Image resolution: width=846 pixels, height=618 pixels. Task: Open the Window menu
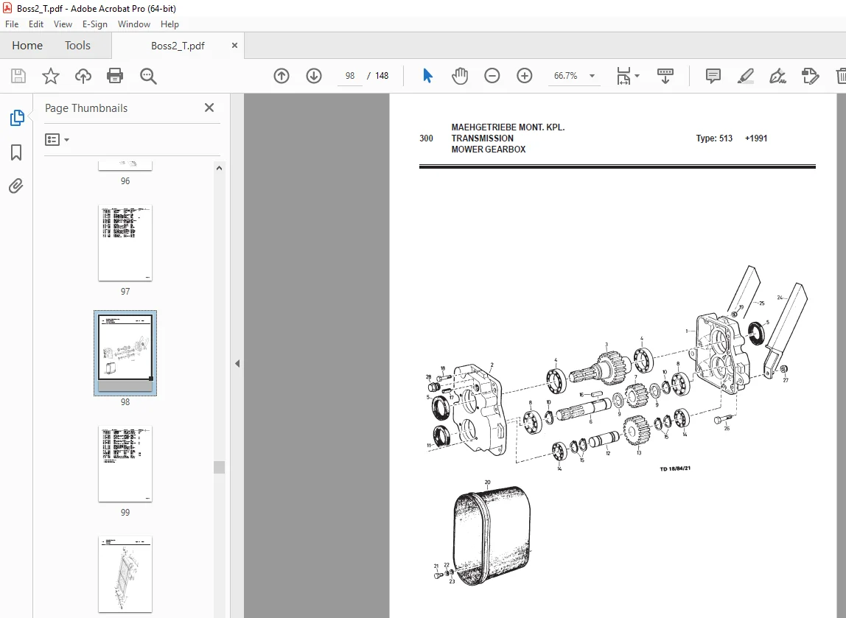[x=134, y=24]
